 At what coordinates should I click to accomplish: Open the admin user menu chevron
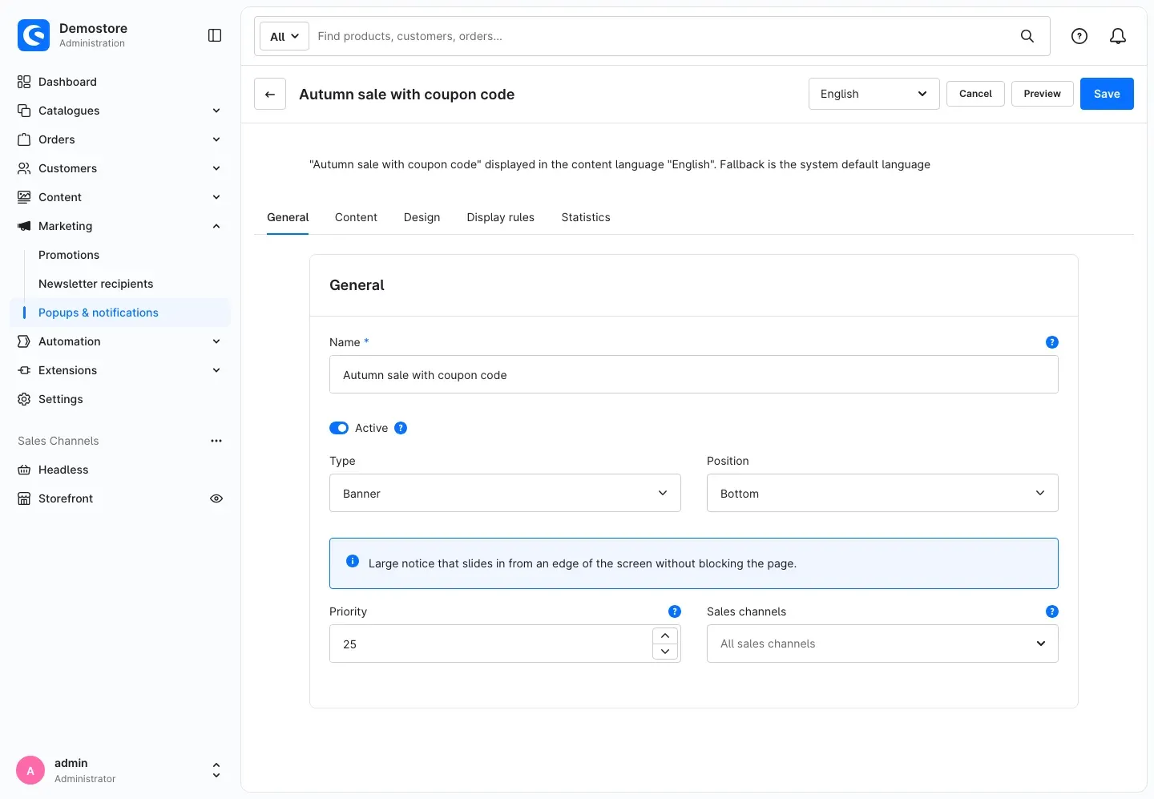(216, 770)
